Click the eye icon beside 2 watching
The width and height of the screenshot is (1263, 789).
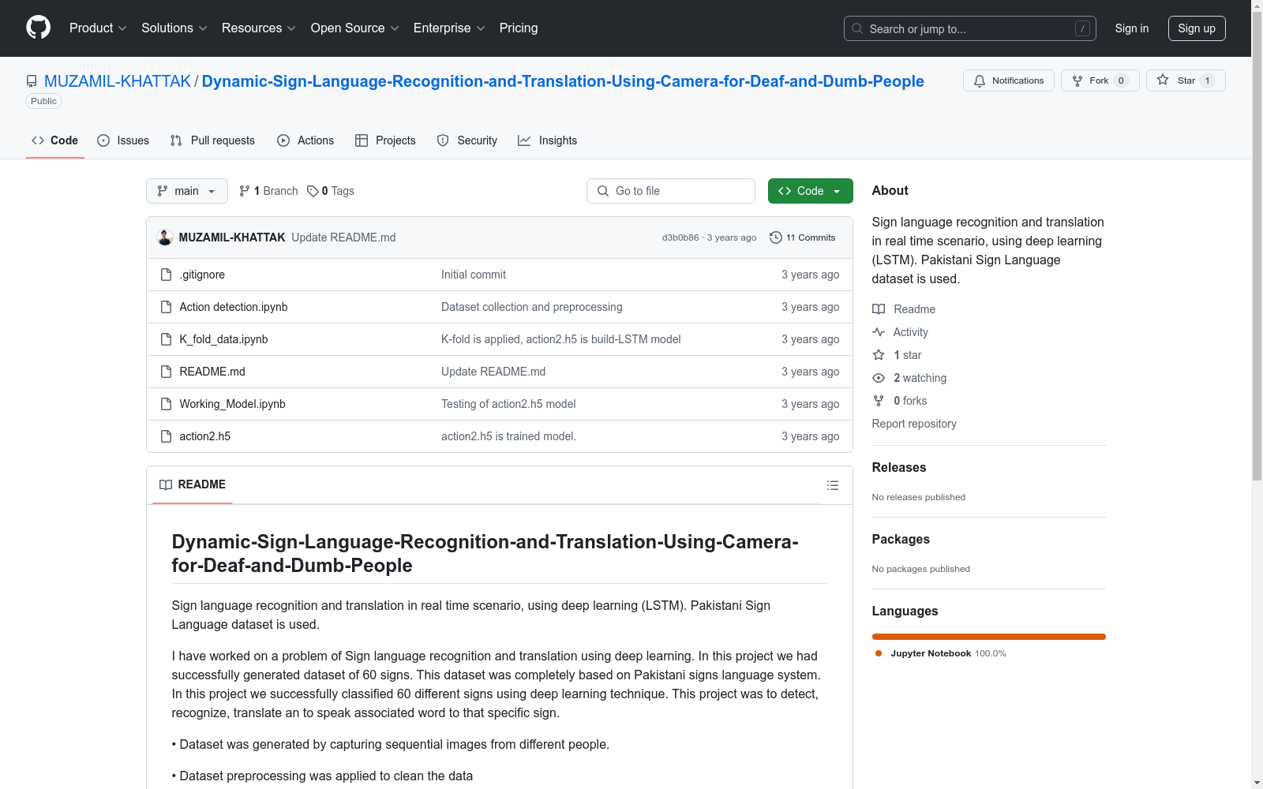pos(879,378)
